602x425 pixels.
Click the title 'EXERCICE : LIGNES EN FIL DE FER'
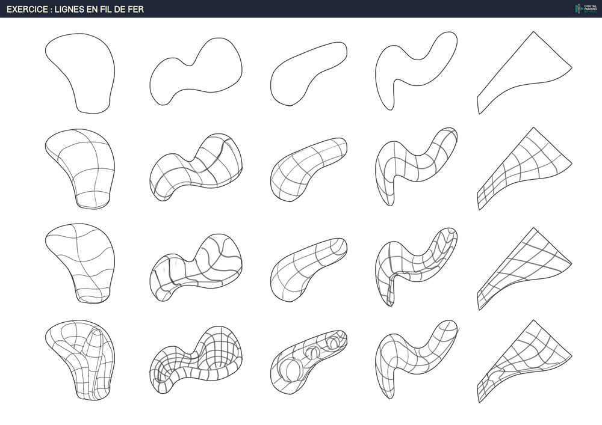pos(75,9)
